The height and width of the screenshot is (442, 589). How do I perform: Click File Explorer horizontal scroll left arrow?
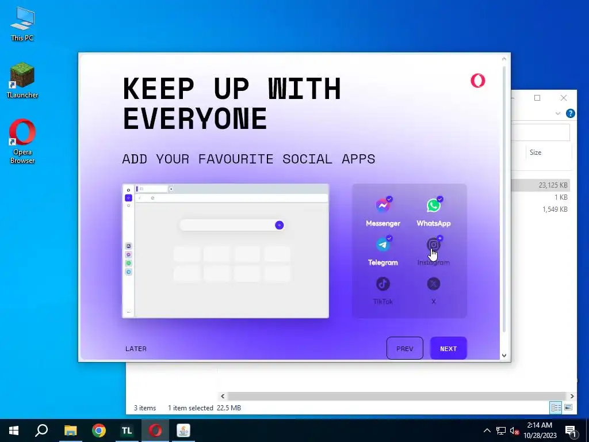[223, 396]
